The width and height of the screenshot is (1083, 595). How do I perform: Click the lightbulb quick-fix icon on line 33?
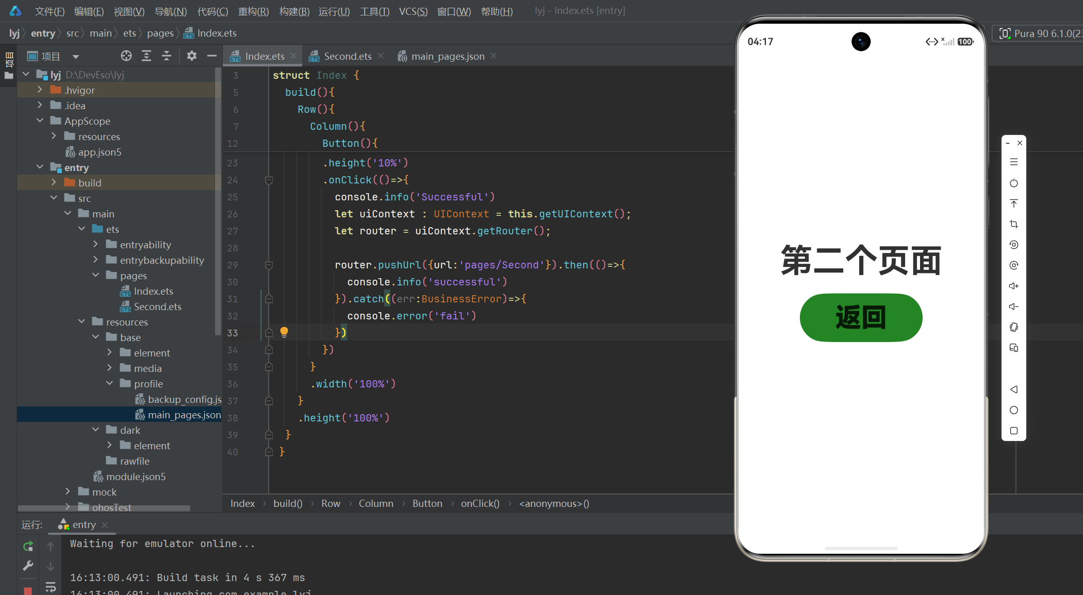(x=284, y=332)
